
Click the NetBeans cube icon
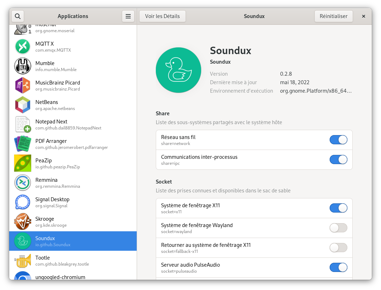click(23, 105)
